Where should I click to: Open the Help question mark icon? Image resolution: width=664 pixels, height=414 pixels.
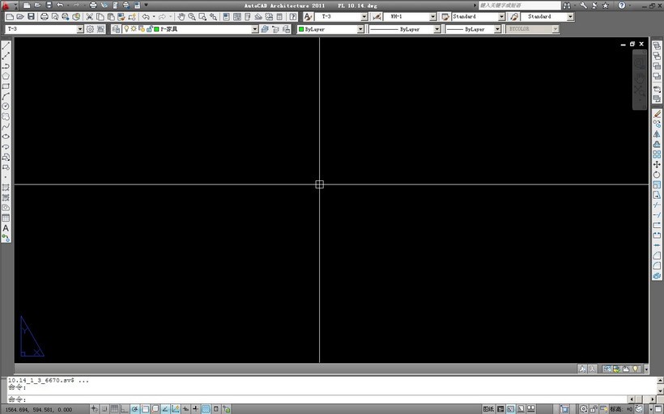pos(293,17)
